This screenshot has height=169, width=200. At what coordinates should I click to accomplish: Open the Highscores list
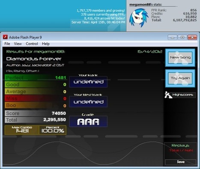click(182, 95)
